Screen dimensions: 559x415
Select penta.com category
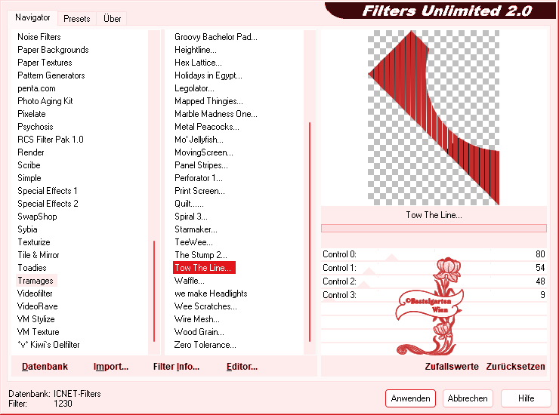pyautogui.click(x=36, y=88)
